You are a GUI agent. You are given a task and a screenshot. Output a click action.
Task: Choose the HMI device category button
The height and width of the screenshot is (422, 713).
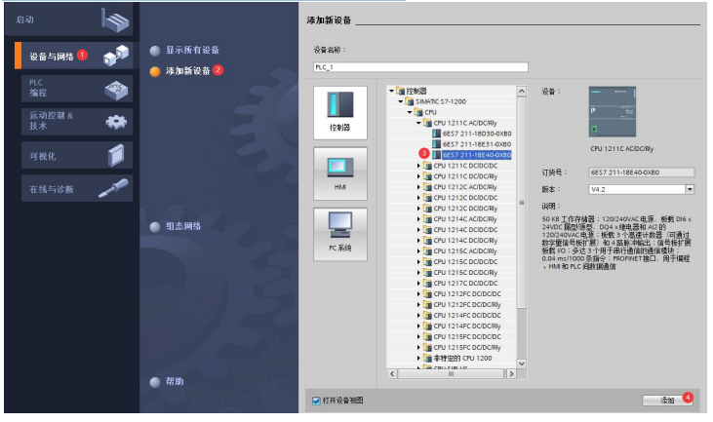click(340, 173)
